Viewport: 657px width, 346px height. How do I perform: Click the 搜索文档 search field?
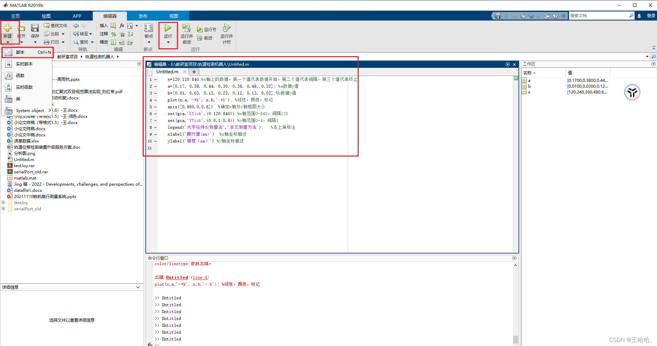coord(599,16)
